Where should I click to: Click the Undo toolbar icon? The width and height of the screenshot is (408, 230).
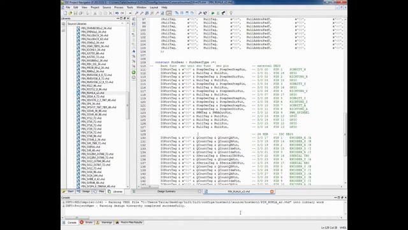[x=117, y=13]
